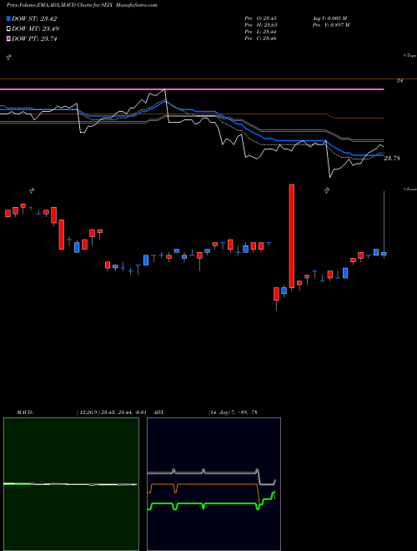This screenshot has height=551, width=417.
Task: Click the magenta horizontal PT line
Action: [192, 89]
